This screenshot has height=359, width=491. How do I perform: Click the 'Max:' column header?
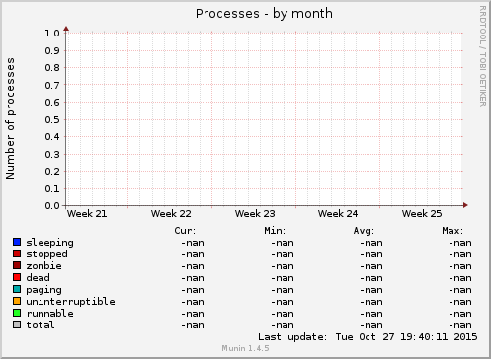[452, 231]
